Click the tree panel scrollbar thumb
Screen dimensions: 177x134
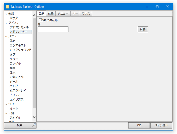[34, 63]
